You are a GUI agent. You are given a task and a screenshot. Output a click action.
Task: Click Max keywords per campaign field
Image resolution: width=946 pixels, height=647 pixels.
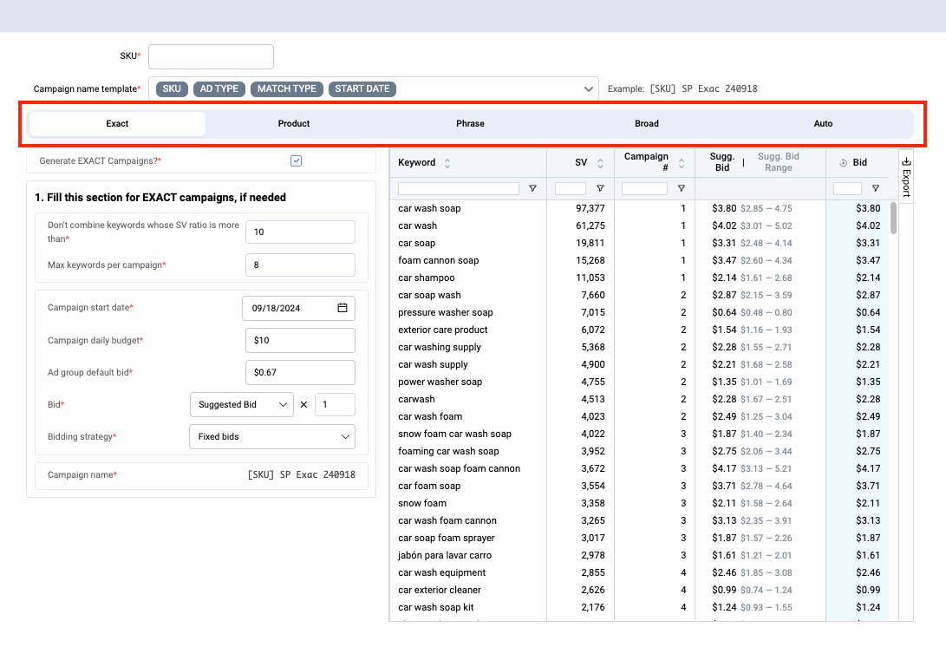301,265
